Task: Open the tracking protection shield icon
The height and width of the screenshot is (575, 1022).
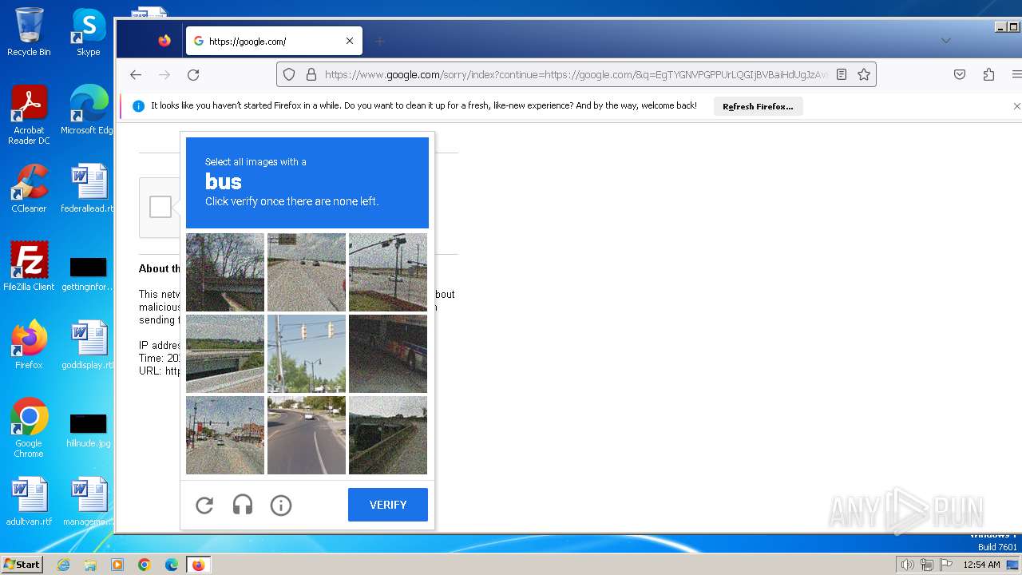Action: coord(289,74)
